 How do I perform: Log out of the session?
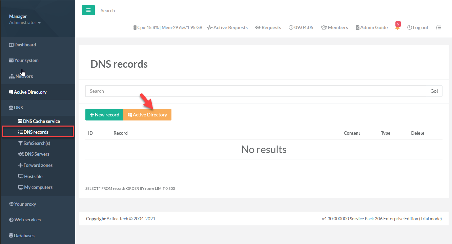pyautogui.click(x=418, y=27)
